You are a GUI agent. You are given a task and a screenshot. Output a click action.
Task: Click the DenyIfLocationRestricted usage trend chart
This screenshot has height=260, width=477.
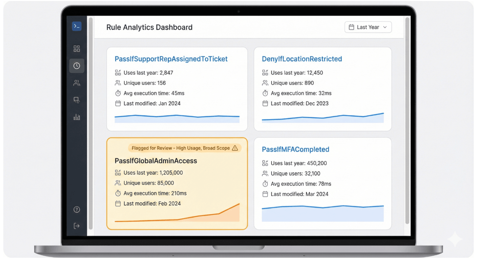(x=323, y=118)
